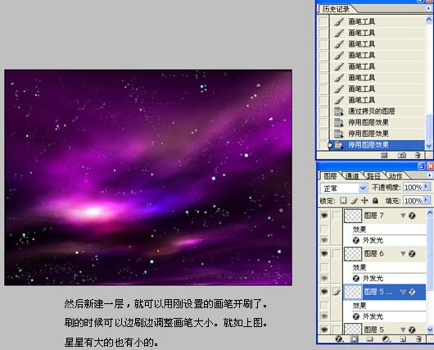This screenshot has height=350, width=434.
Task: Select the 图层 tab
Action: (330, 176)
